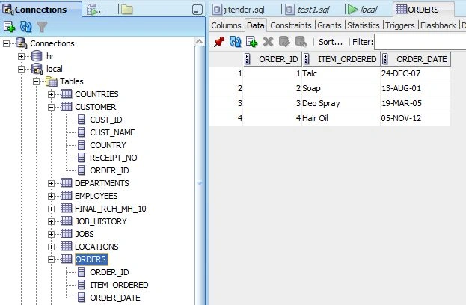Click the 'Hair Oil' cell

pyautogui.click(x=341, y=118)
